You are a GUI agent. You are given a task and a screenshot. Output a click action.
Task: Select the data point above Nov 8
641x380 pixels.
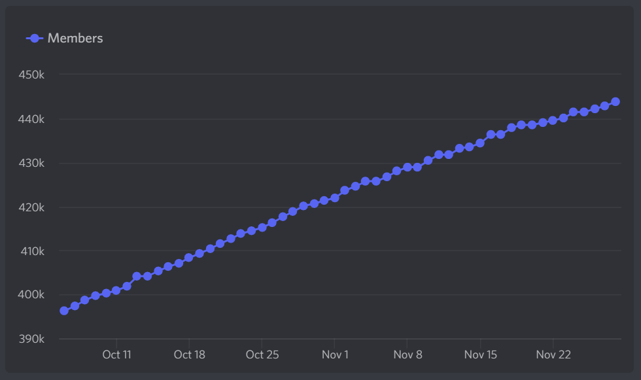click(407, 167)
